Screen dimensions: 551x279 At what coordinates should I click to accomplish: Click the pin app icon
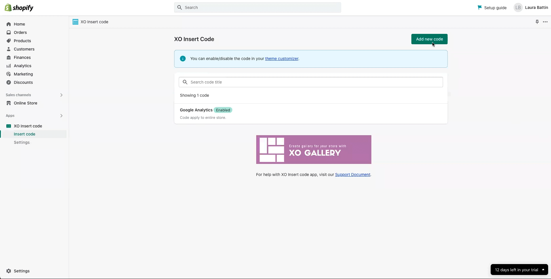point(537,22)
